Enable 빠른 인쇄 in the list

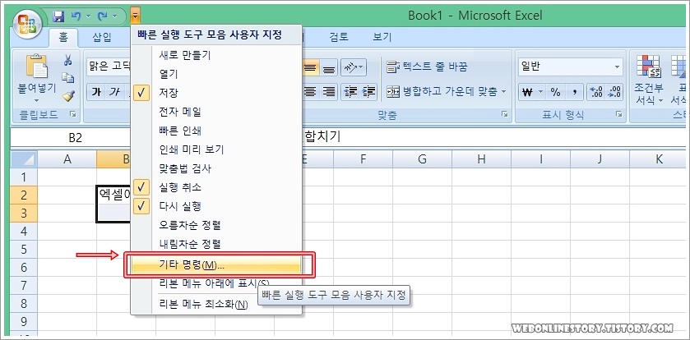pos(216,131)
